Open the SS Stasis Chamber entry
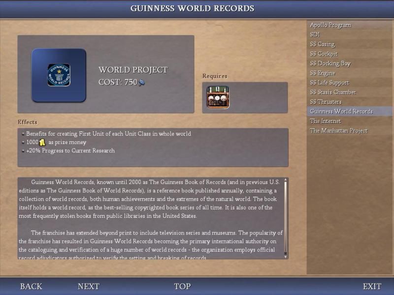The width and height of the screenshot is (394, 295). tap(350, 92)
